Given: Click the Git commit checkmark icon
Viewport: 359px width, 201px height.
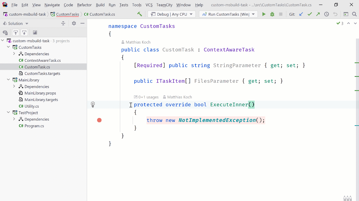Looking at the screenshot, I should pos(310,14).
